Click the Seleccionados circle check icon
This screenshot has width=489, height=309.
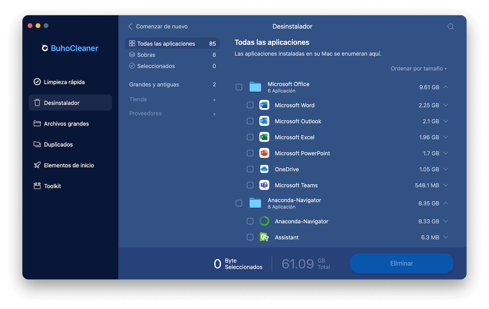coord(132,66)
